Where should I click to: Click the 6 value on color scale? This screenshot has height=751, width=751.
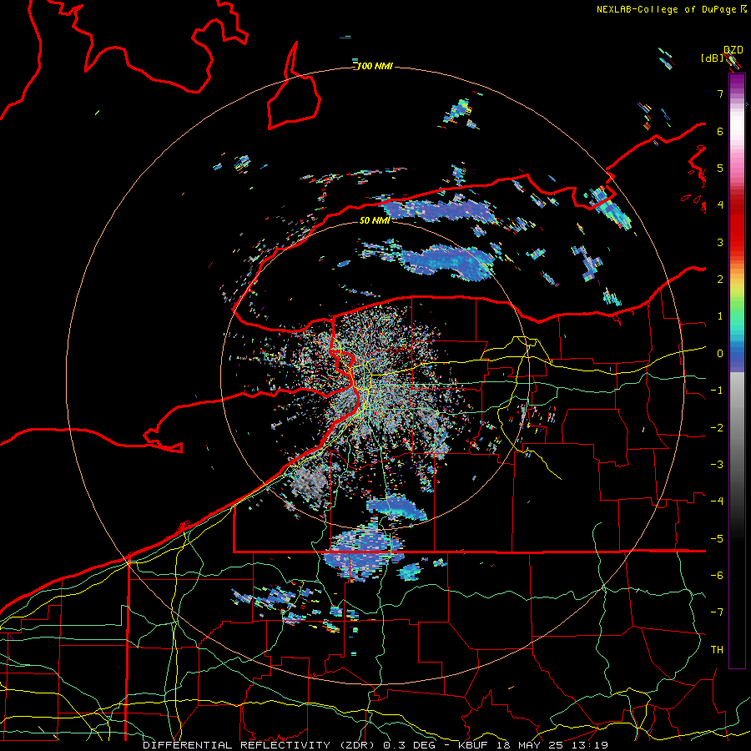pyautogui.click(x=720, y=131)
